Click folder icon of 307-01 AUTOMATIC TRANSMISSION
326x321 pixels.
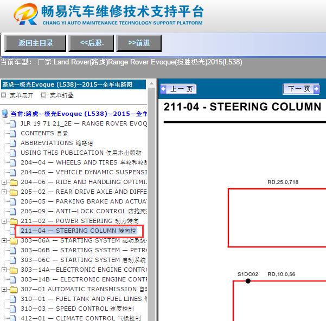point(14,290)
